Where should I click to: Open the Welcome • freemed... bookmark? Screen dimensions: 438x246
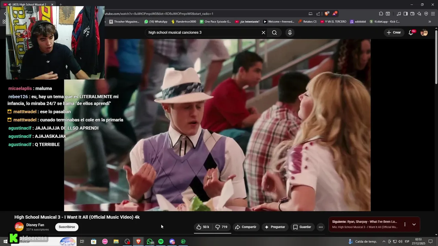(279, 22)
